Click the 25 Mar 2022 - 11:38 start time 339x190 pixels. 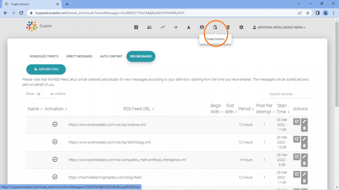point(282,125)
